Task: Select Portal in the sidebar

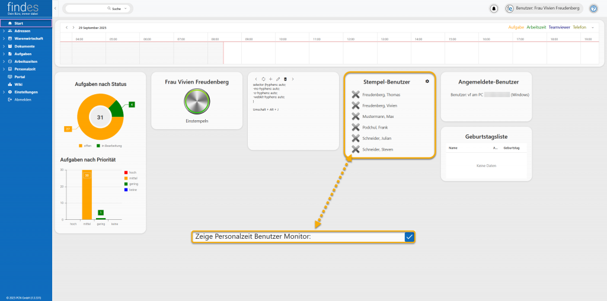Action: (x=20, y=77)
